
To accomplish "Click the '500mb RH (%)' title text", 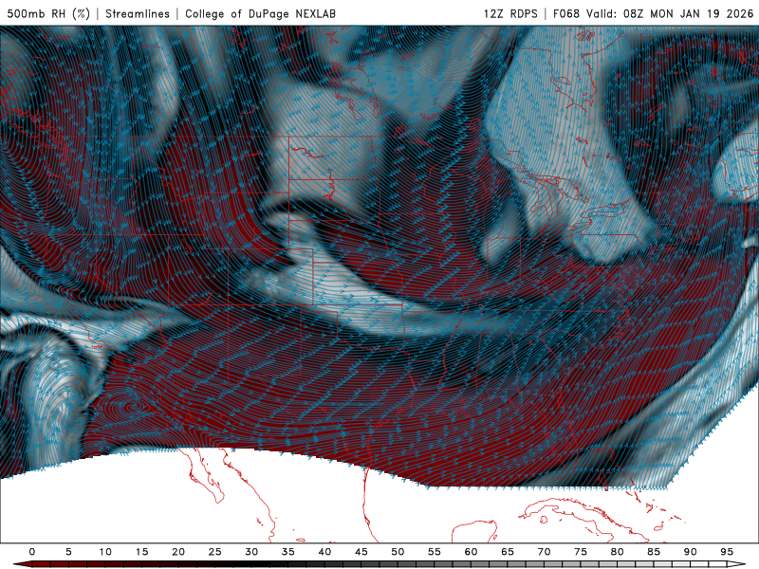I will 48,13.
